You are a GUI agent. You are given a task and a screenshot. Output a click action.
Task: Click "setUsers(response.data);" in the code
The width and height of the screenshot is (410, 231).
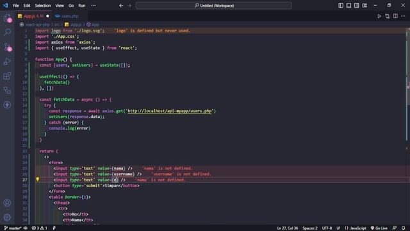click(77, 117)
